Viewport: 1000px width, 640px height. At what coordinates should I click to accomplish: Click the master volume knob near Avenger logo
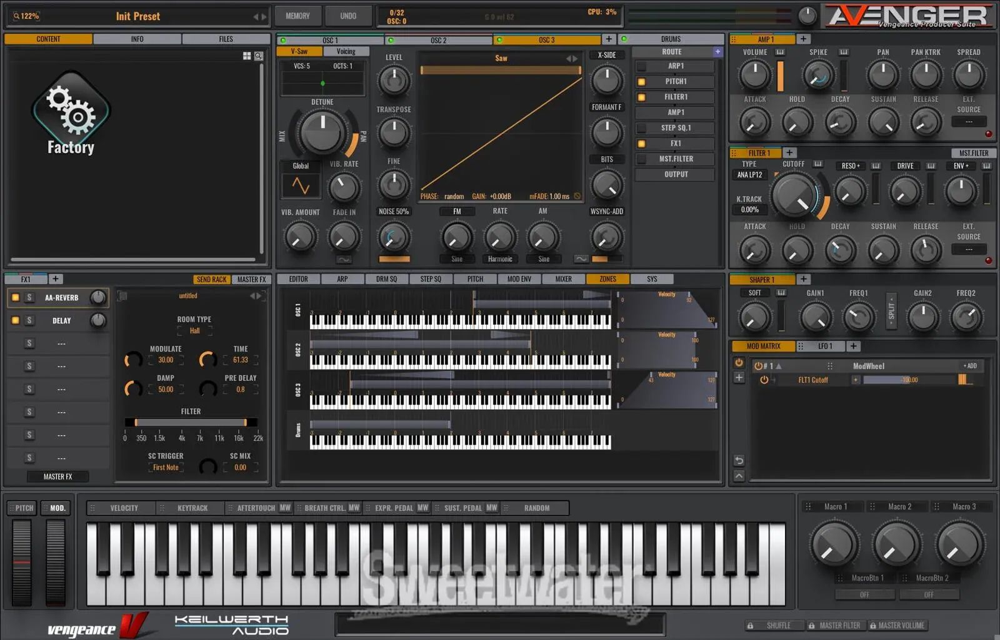click(x=807, y=16)
